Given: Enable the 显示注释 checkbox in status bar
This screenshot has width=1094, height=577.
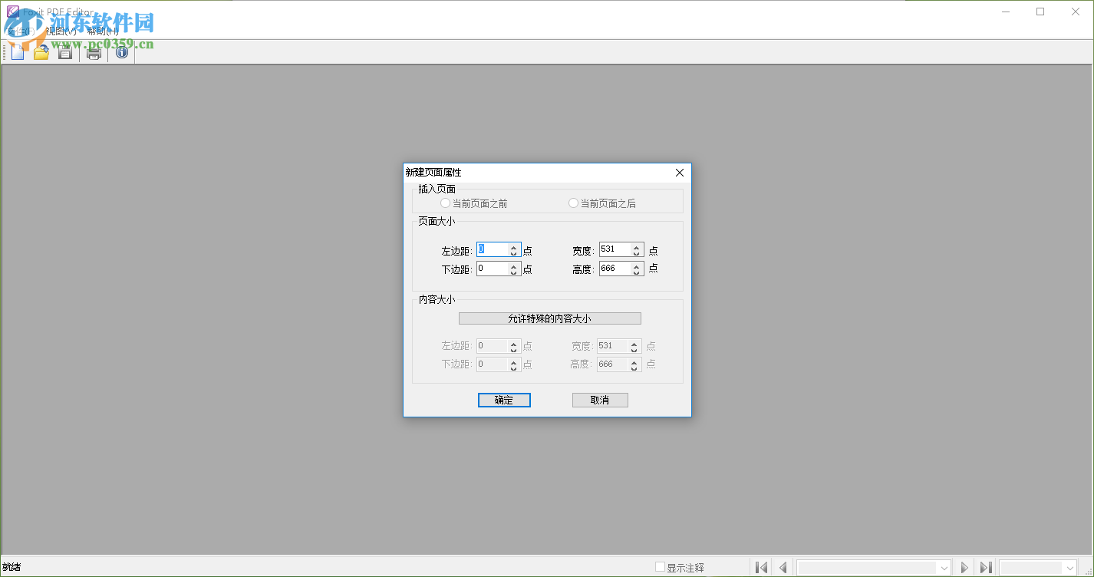Looking at the screenshot, I should coord(660,566).
